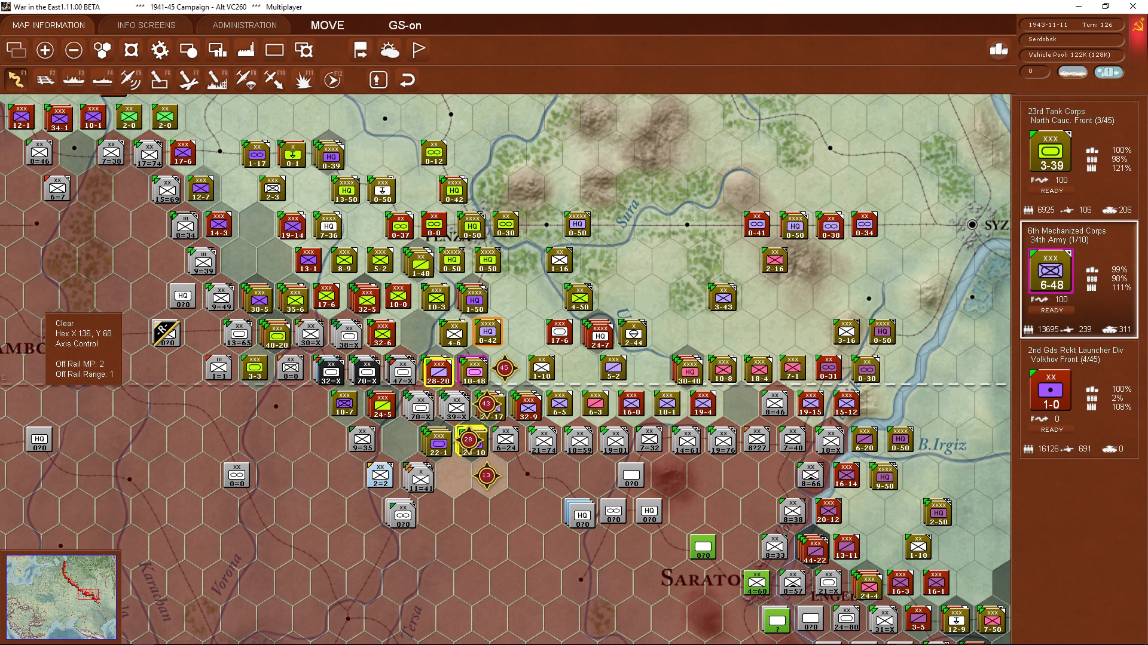Click the undo curved arrow icon
The image size is (1148, 645).
click(x=407, y=79)
